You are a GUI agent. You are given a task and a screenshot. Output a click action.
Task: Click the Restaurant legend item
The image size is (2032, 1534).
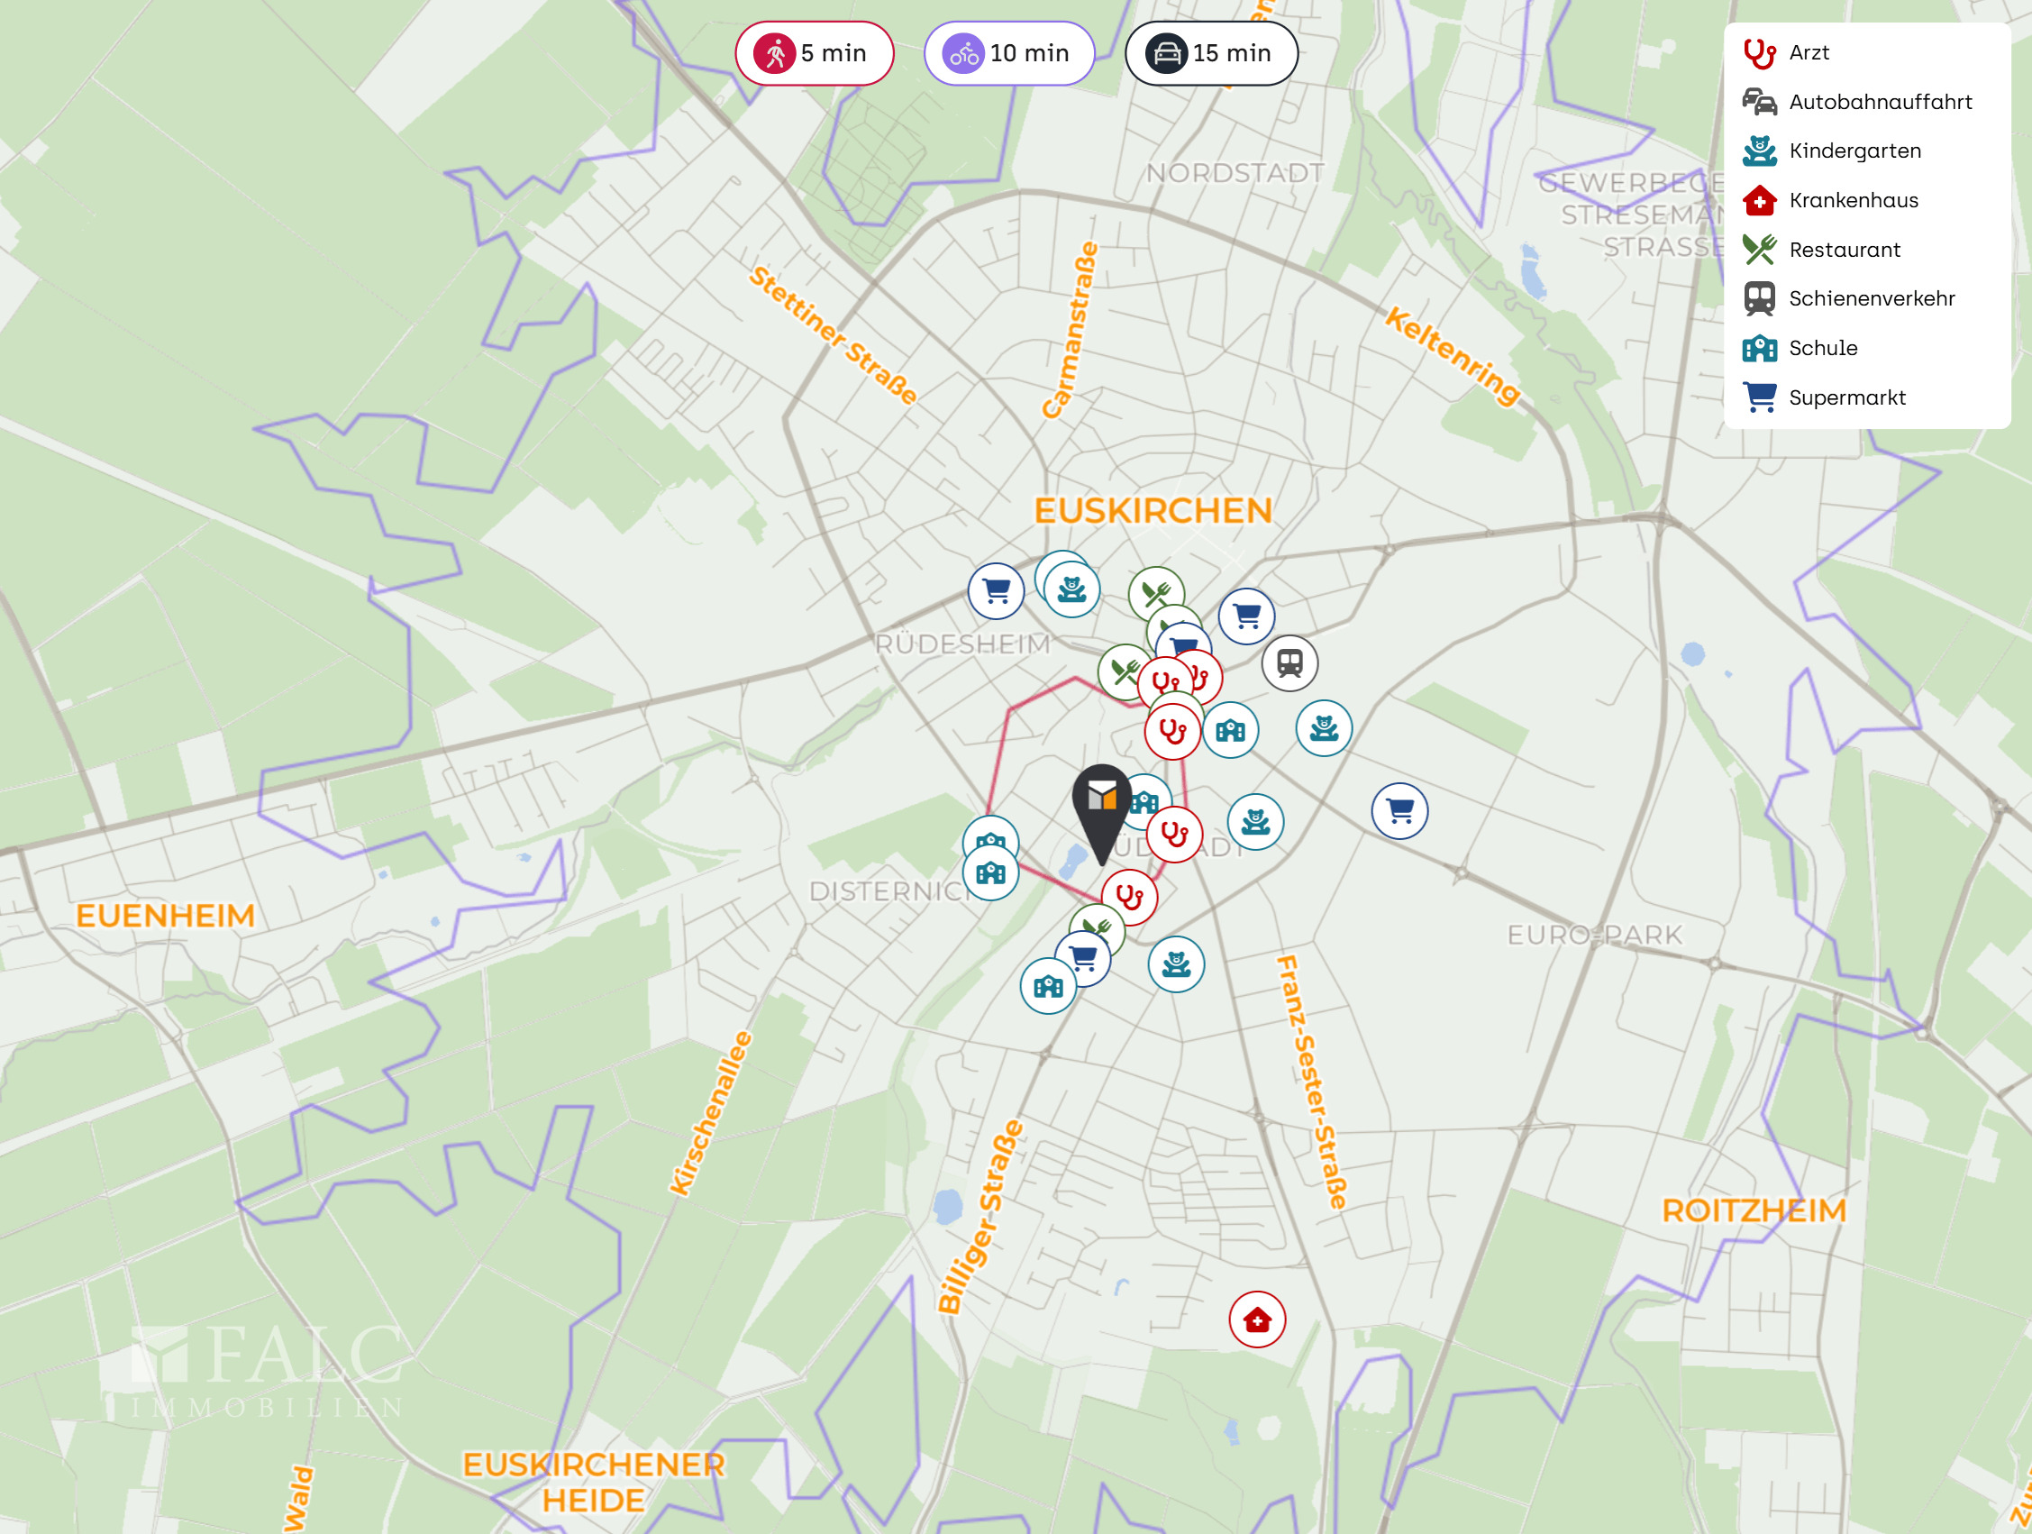[1844, 250]
